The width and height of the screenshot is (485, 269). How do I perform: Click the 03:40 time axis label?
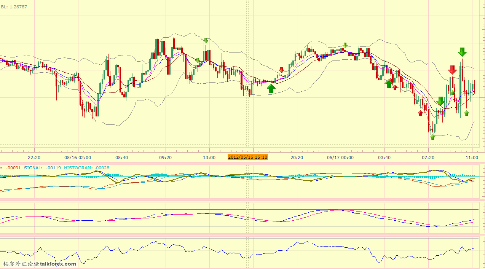(x=384, y=158)
